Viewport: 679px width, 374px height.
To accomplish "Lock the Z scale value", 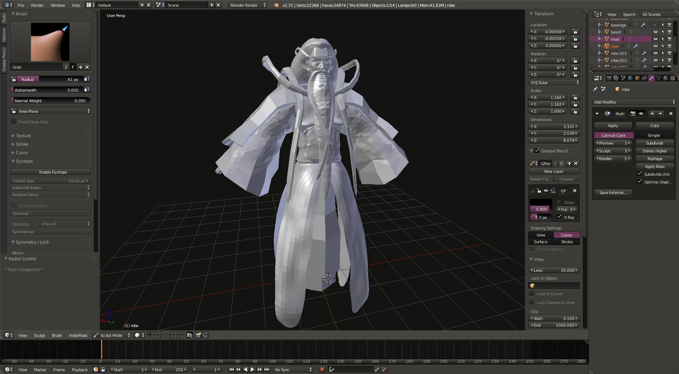I will (x=575, y=111).
